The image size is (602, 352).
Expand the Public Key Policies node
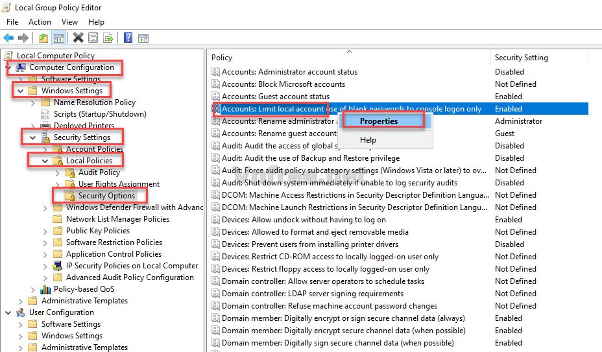(45, 231)
